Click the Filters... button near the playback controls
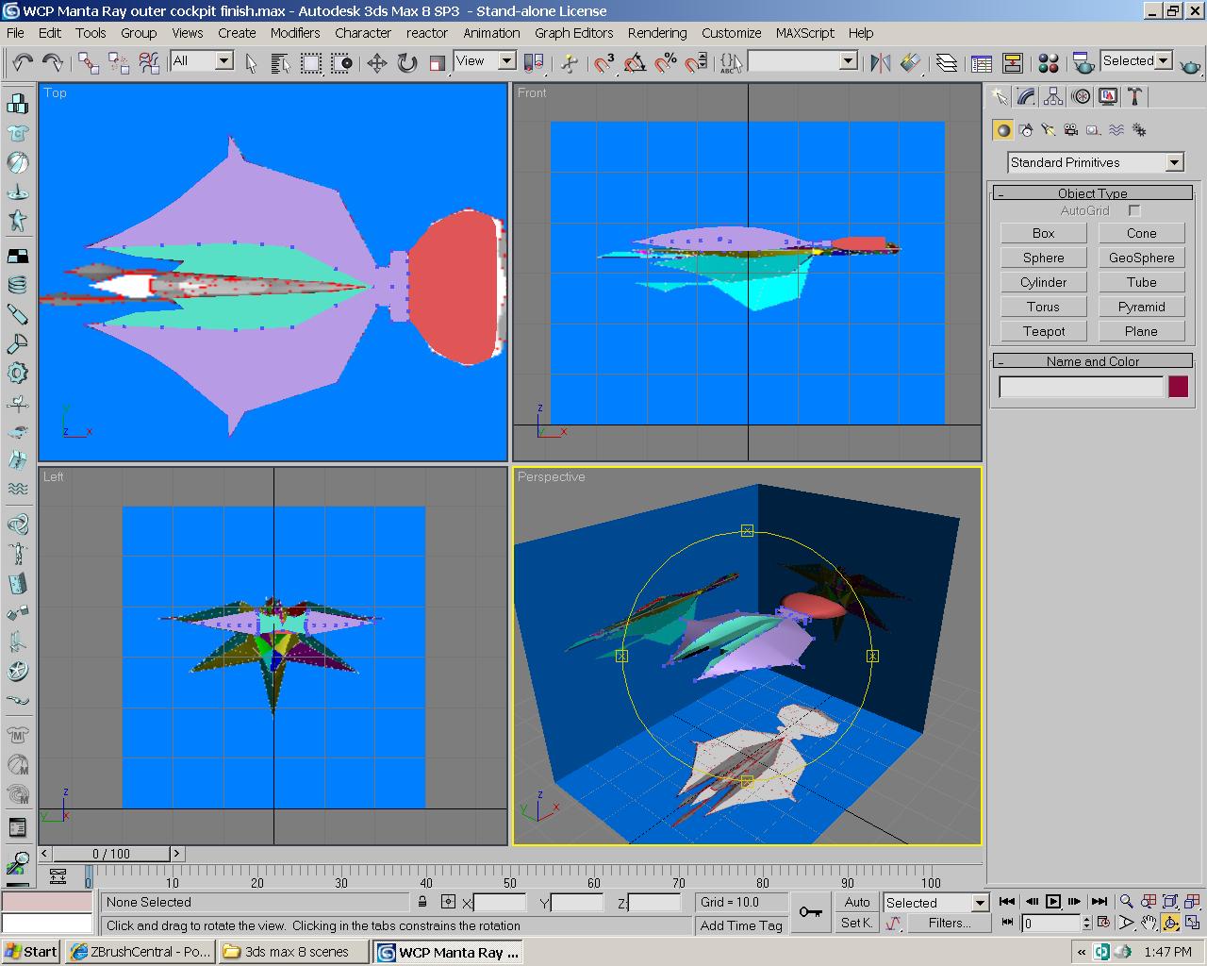1207x966 pixels. 949,923
